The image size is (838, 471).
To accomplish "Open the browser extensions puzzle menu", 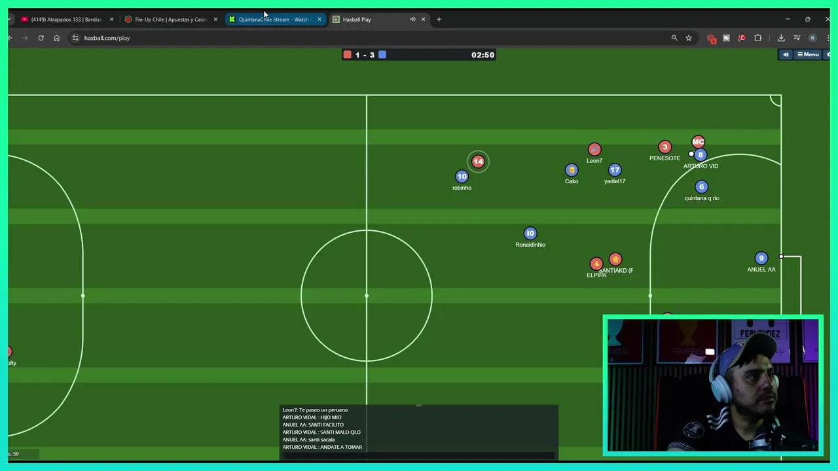I will 758,38.
